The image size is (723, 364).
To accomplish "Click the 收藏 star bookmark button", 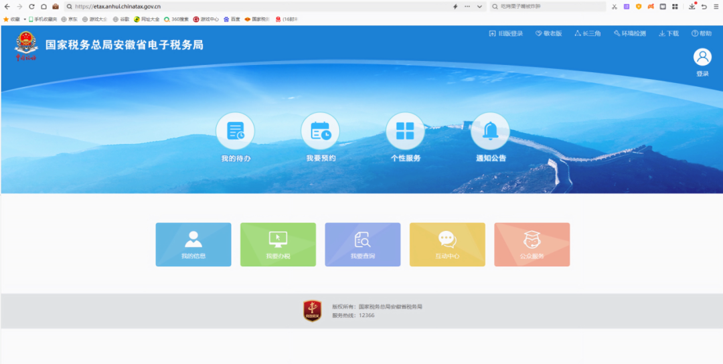I will pos(11,19).
